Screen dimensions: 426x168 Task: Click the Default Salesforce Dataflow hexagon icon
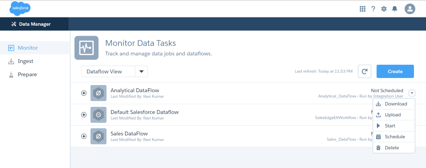tap(98, 114)
